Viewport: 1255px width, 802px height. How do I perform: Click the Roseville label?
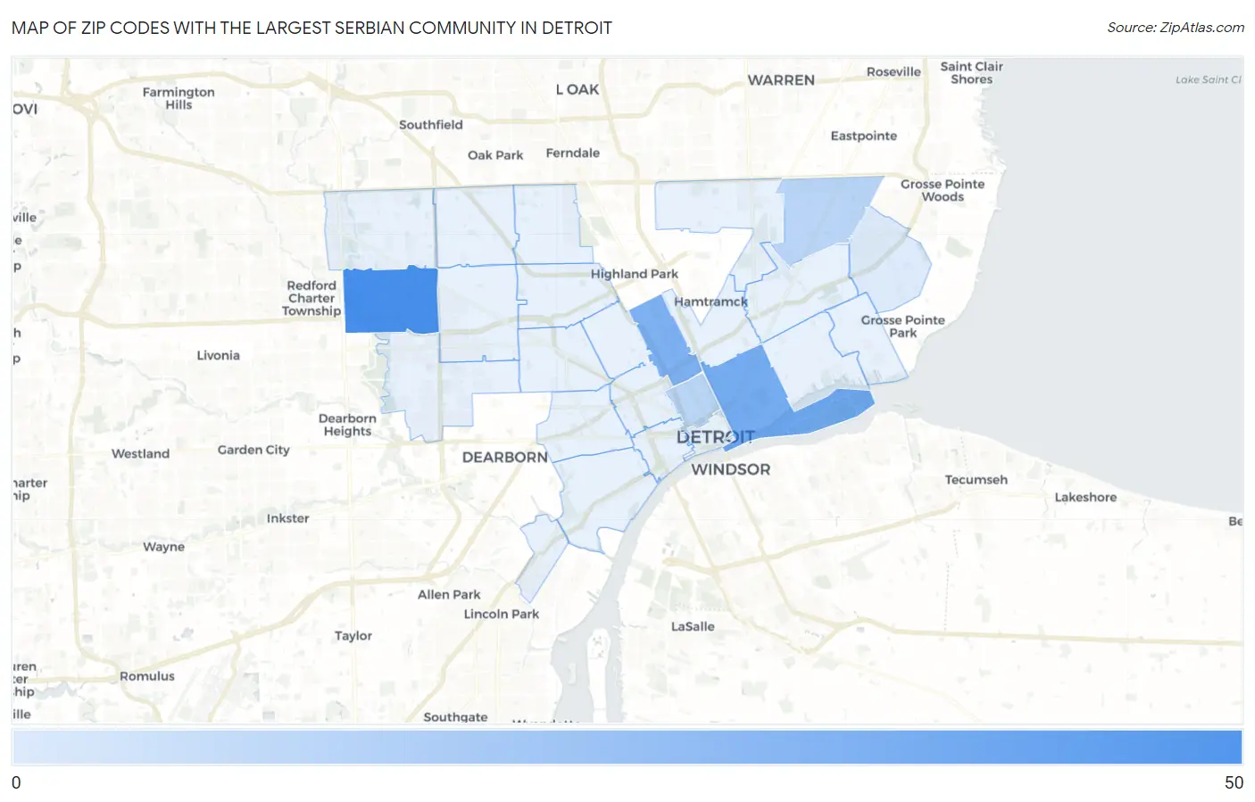click(893, 71)
